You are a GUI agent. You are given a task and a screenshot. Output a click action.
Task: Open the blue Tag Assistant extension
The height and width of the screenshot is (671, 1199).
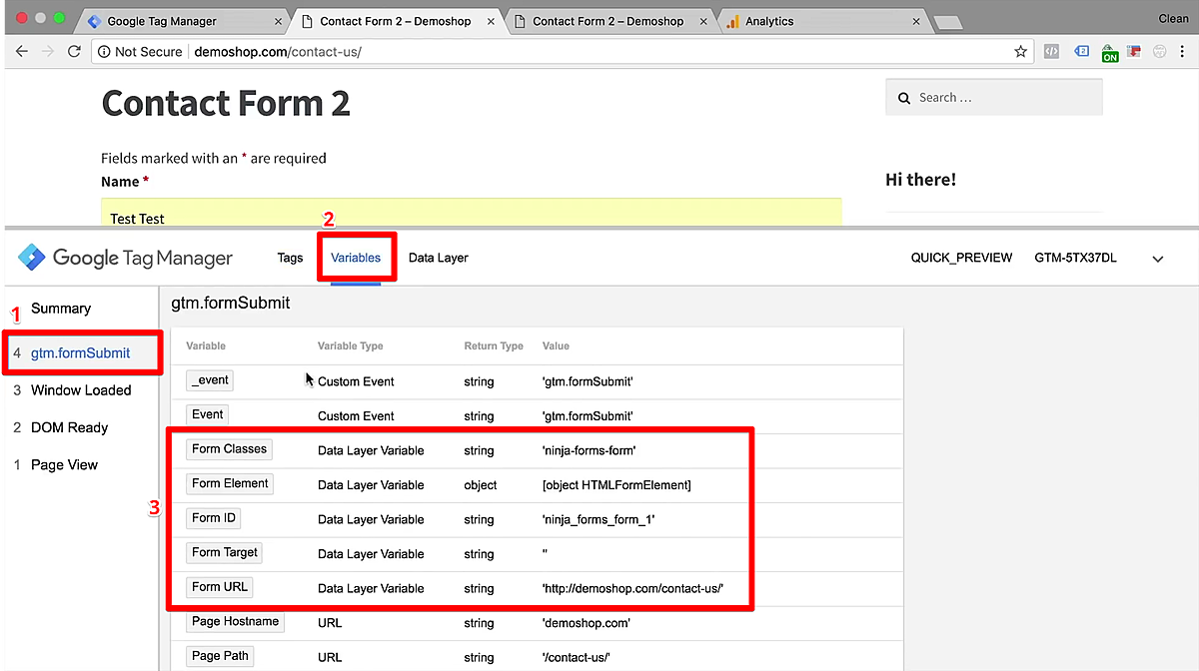[x=1081, y=51]
